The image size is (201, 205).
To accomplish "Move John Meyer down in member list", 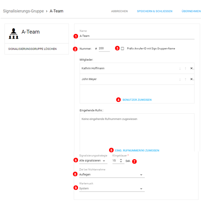I will coord(180,79).
